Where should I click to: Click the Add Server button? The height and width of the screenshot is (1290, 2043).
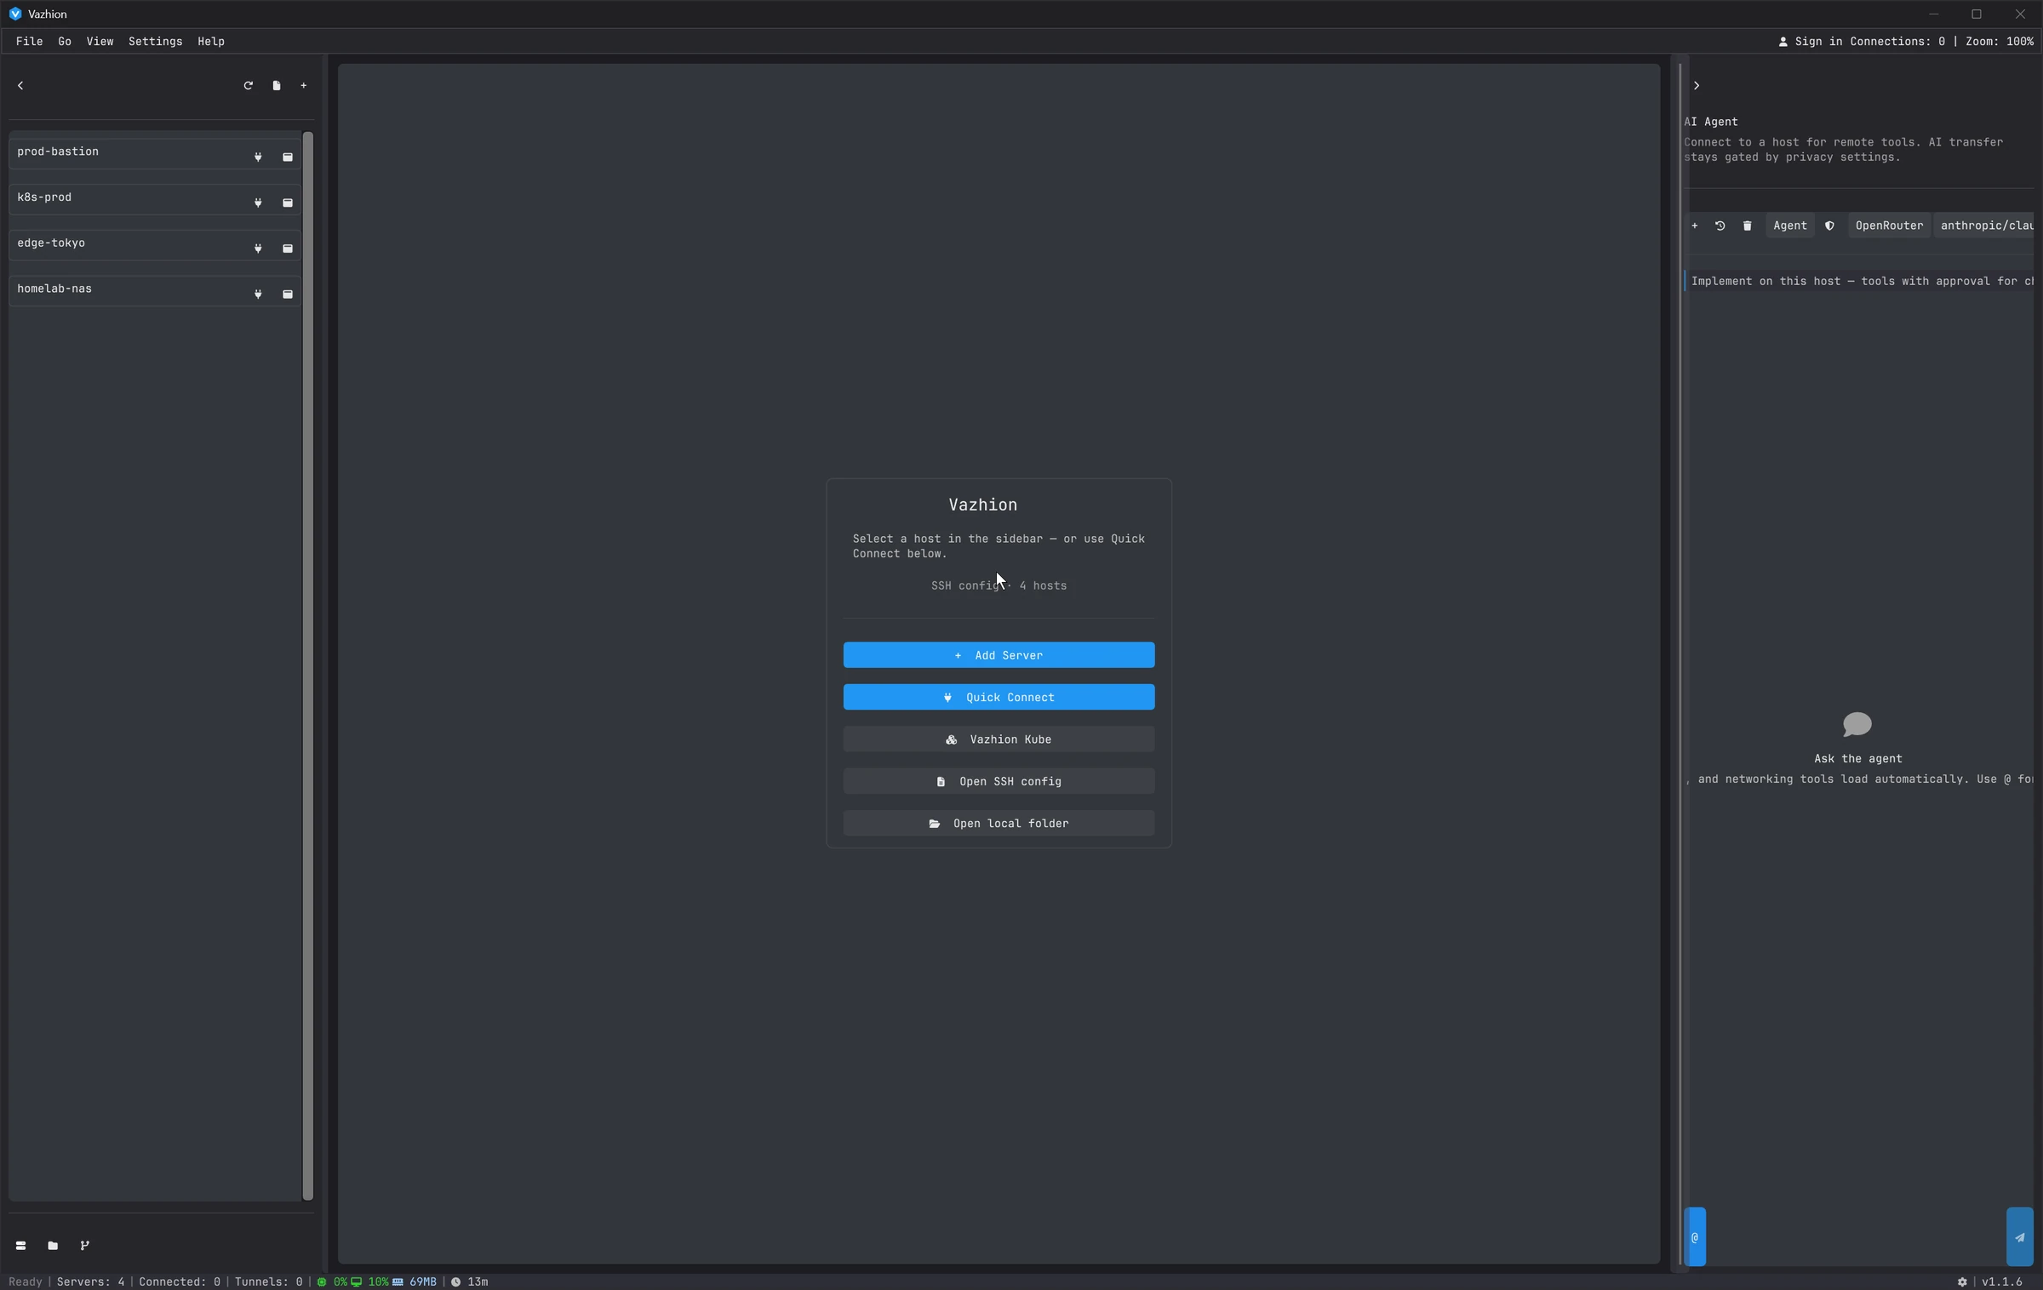999,655
